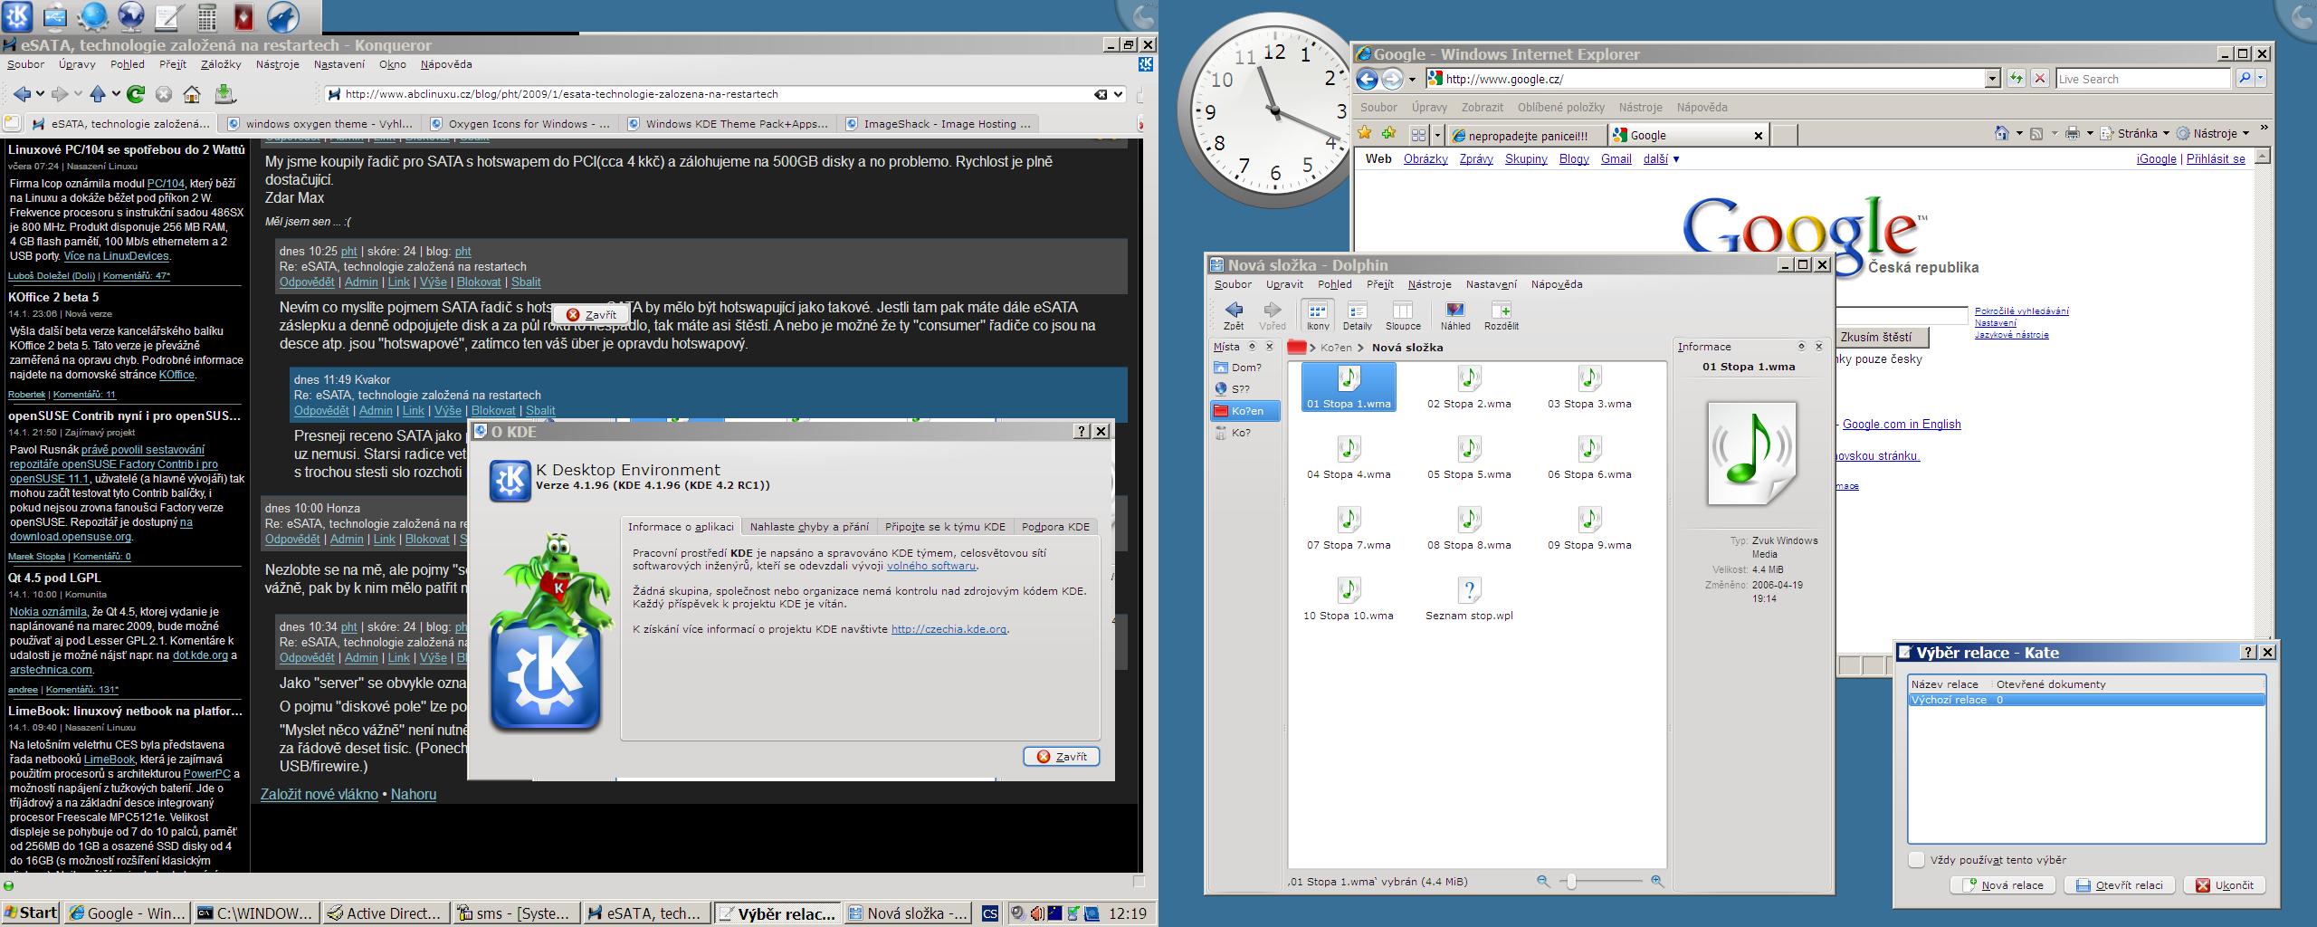2317x927 pixels.
Task: Click IE print icon
Action: [2073, 134]
